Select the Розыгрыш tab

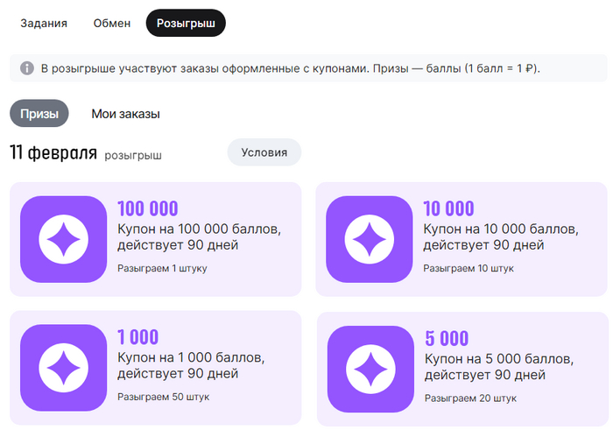coord(186,24)
